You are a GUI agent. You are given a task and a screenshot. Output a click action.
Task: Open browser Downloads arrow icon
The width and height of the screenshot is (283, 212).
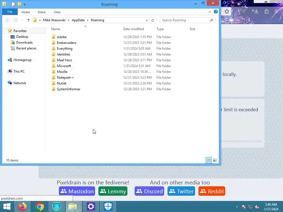tap(256, 12)
